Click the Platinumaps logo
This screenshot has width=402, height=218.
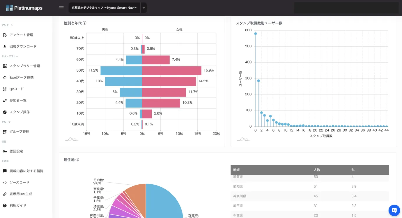pos(24,8)
